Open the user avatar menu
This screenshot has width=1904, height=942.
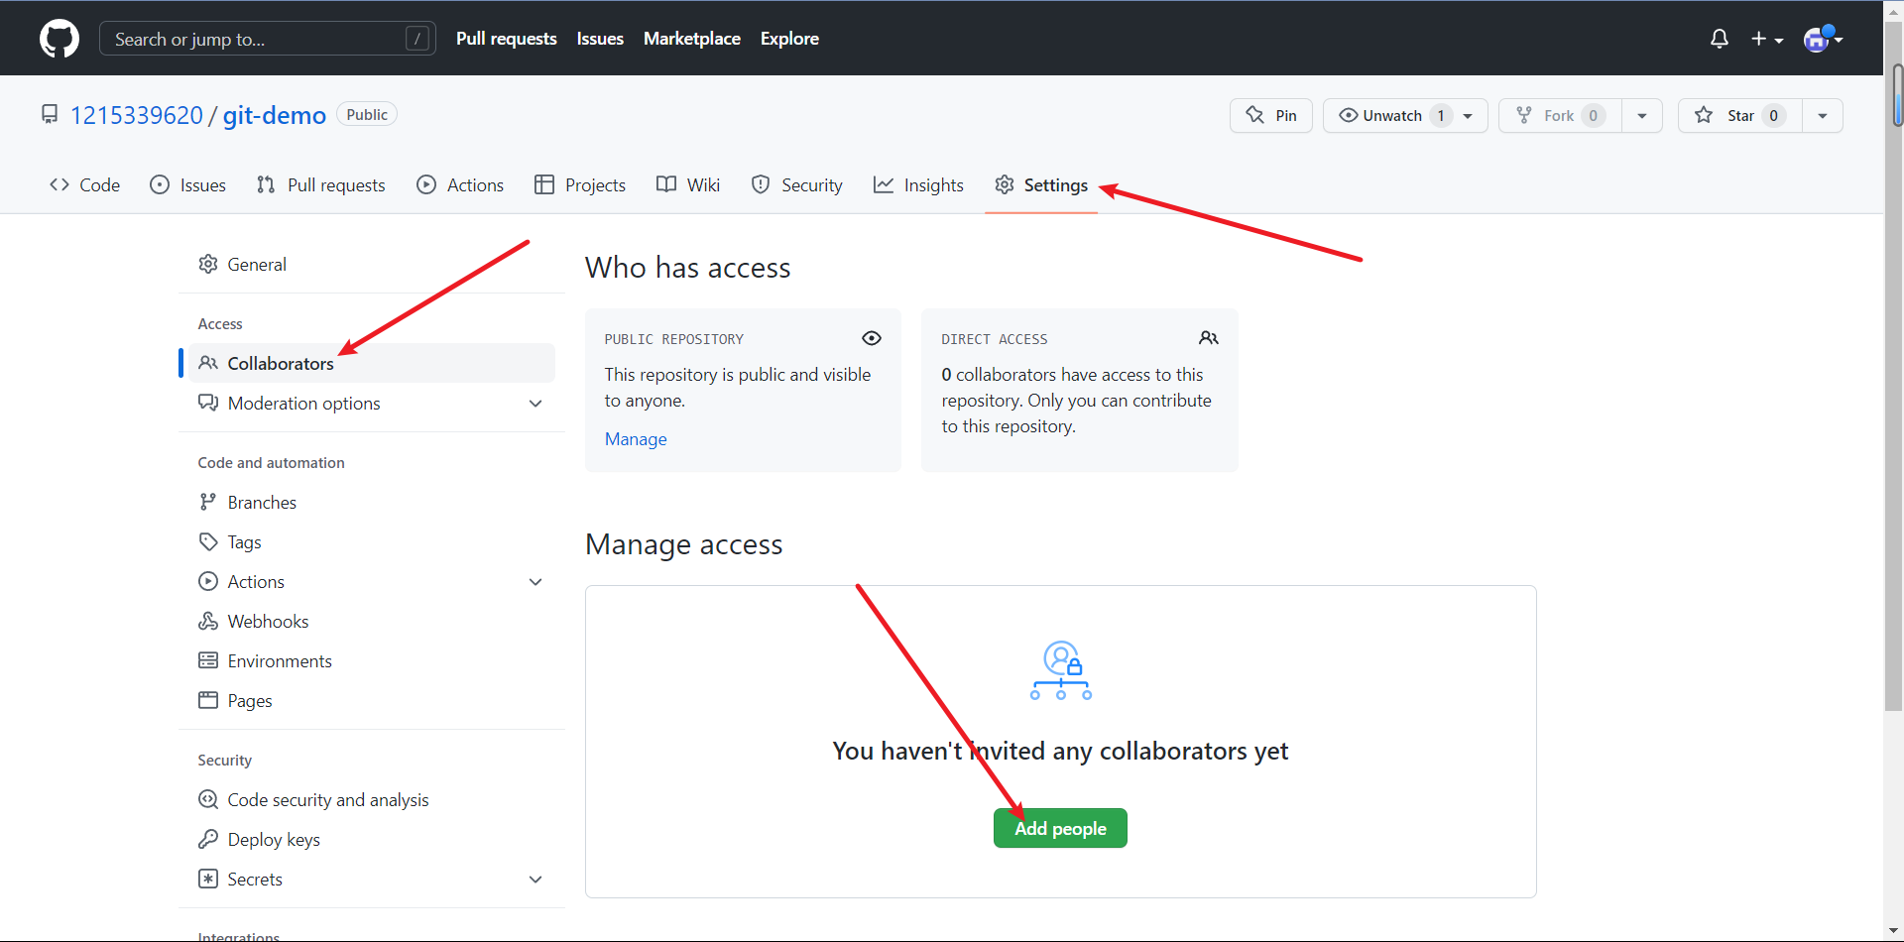pyautogui.click(x=1823, y=39)
